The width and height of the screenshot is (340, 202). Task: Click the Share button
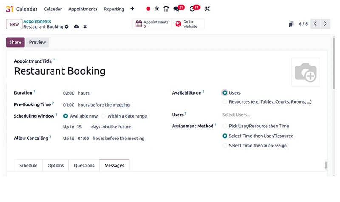[15, 42]
